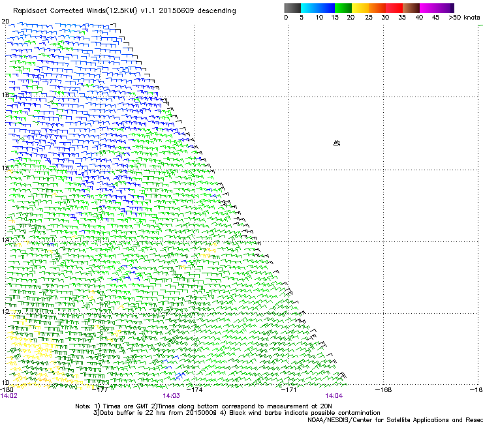The image size is (483, 424).
Task: Click the small island outline marker
Action: point(337,143)
